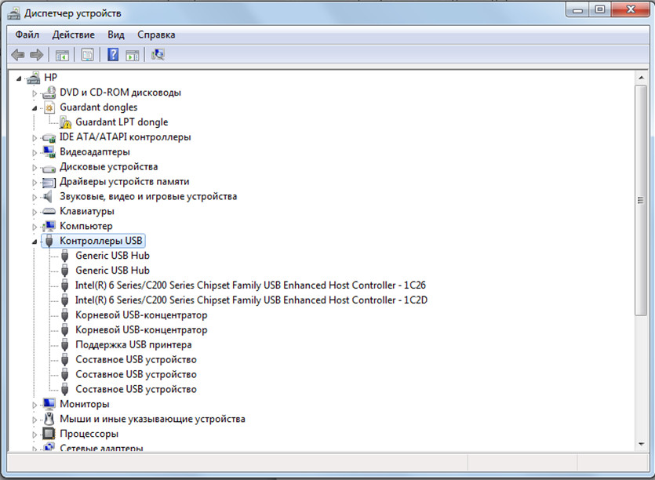Screen dimensions: 655x480
Task: Select Поддержка USB принтера device
Action: click(133, 345)
